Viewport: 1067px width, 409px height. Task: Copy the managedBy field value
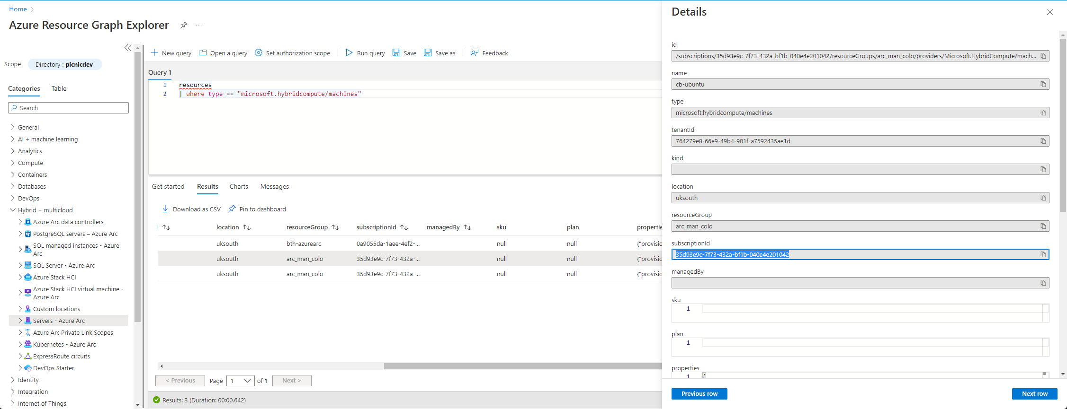(1043, 283)
